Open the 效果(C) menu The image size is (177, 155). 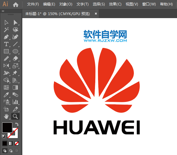coord(115,4)
